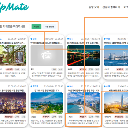Click the 경기도 card description text
Image resolution: width=128 pixels, height=128 pixels.
(x=47, y=122)
